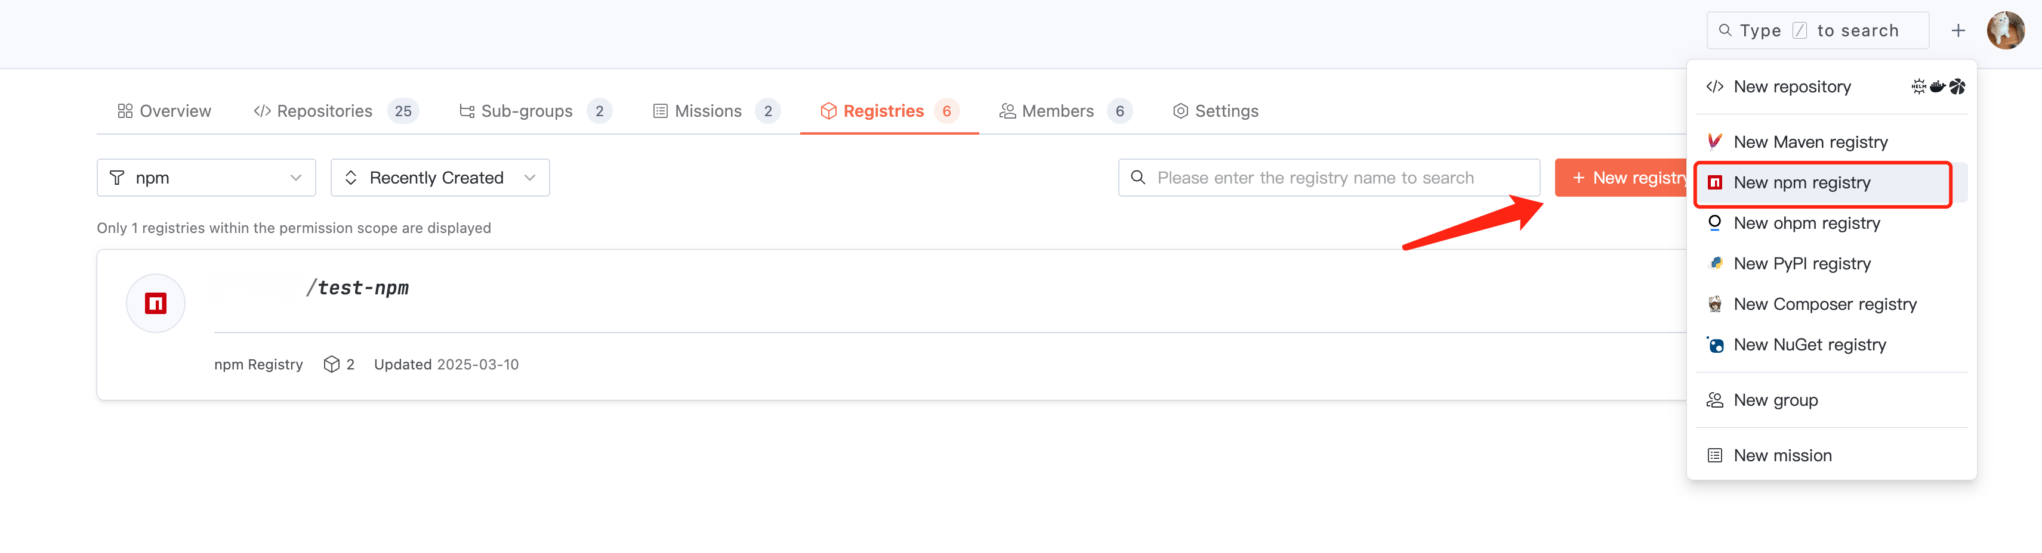This screenshot has height=553, width=2042.
Task: Click the Helm icon beside New repository
Action: pos(1918,86)
